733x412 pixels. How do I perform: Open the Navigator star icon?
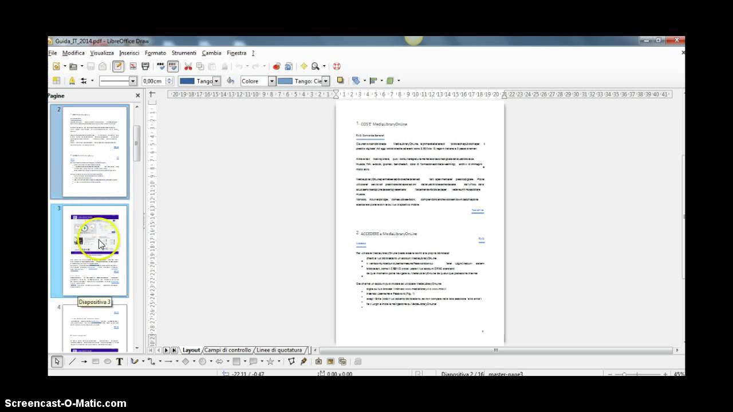[x=304, y=66]
